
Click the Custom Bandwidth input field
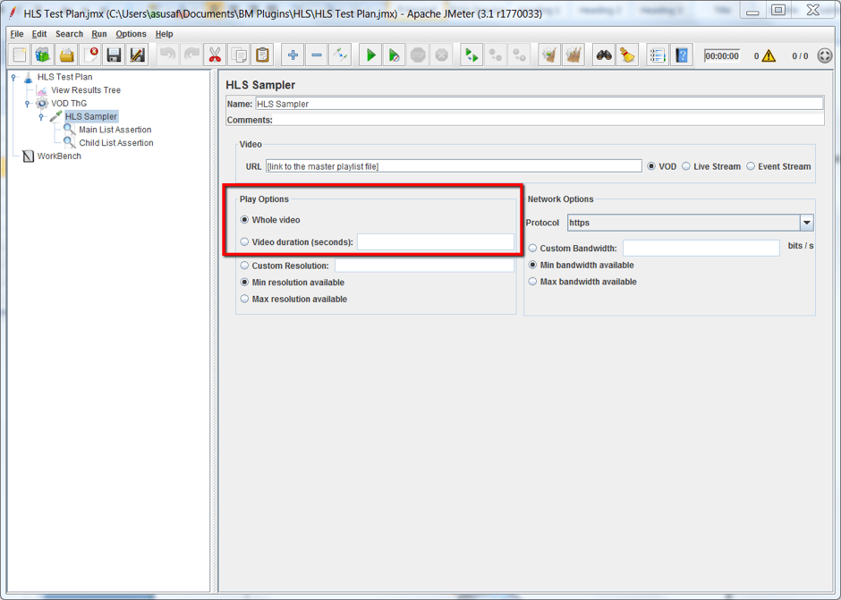(701, 248)
